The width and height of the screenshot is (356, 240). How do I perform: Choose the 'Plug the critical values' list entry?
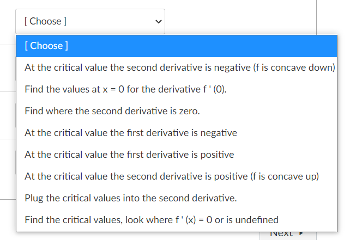pyautogui.click(x=177, y=198)
